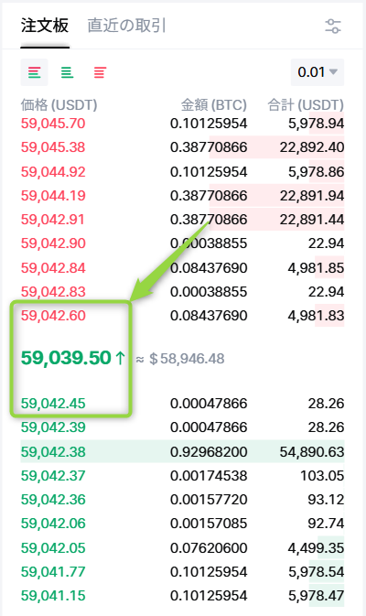Open the 0.01 price precision dropdown
The image size is (366, 616).
pyautogui.click(x=318, y=72)
